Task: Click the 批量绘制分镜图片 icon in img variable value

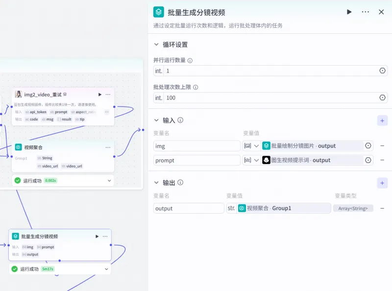Action: 266,145
